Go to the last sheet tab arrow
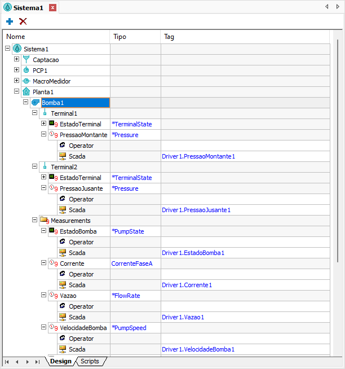This screenshot has height=369, width=345. (x=38, y=362)
